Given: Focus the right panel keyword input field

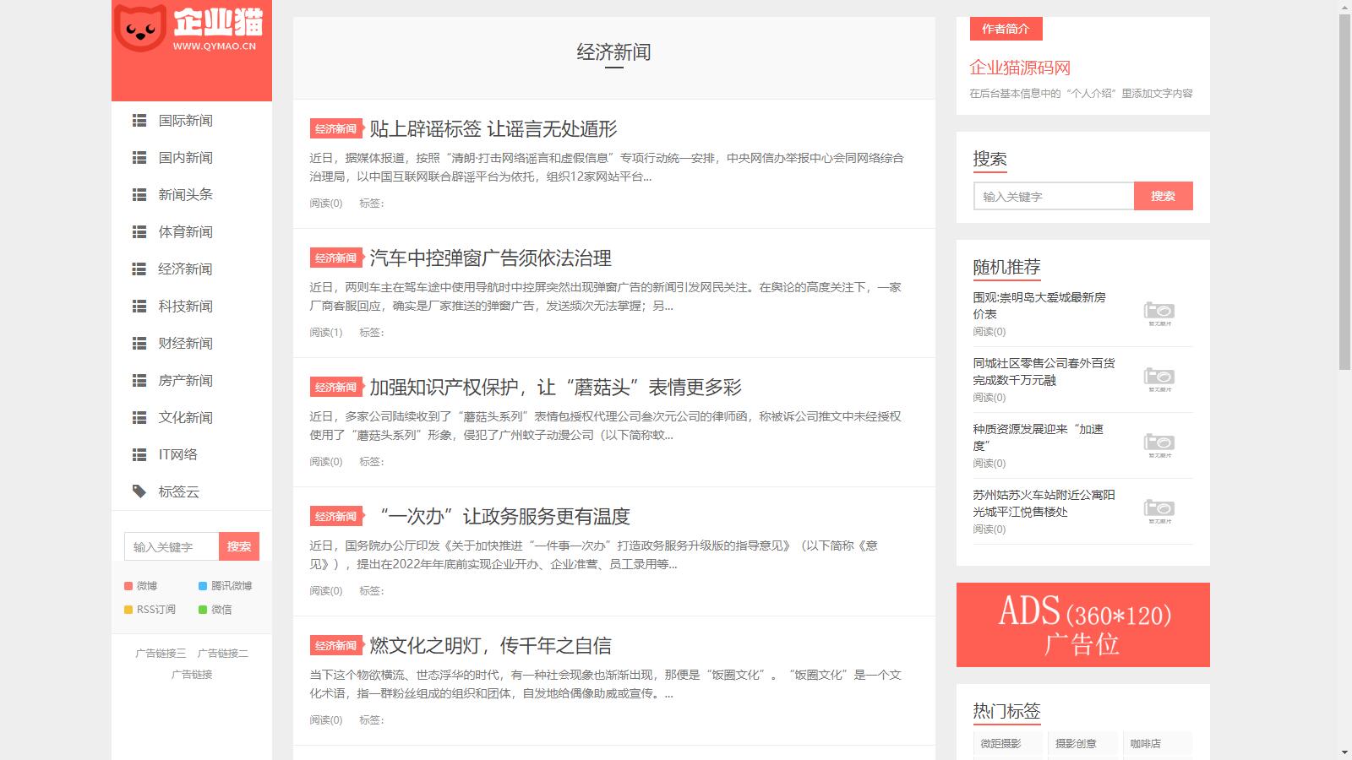Looking at the screenshot, I should 1053,196.
